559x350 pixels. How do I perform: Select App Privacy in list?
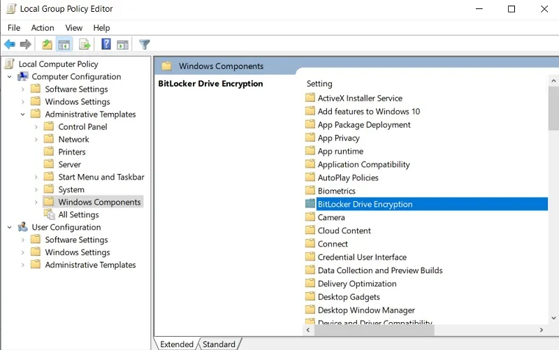pos(339,138)
